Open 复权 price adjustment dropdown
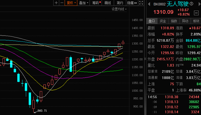The image size is (201, 115). click(x=71, y=3)
